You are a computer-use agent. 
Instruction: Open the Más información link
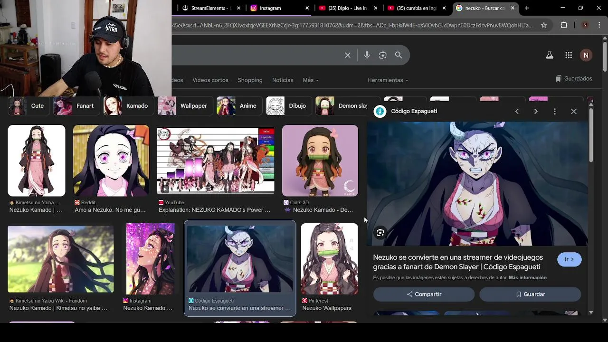tap(528, 278)
